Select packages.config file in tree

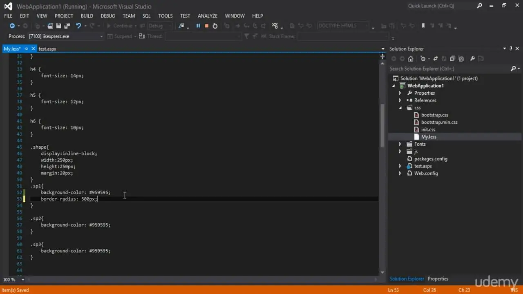click(431, 159)
